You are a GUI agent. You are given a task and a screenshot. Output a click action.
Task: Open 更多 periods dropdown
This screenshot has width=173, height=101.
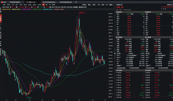(x=54, y=5)
